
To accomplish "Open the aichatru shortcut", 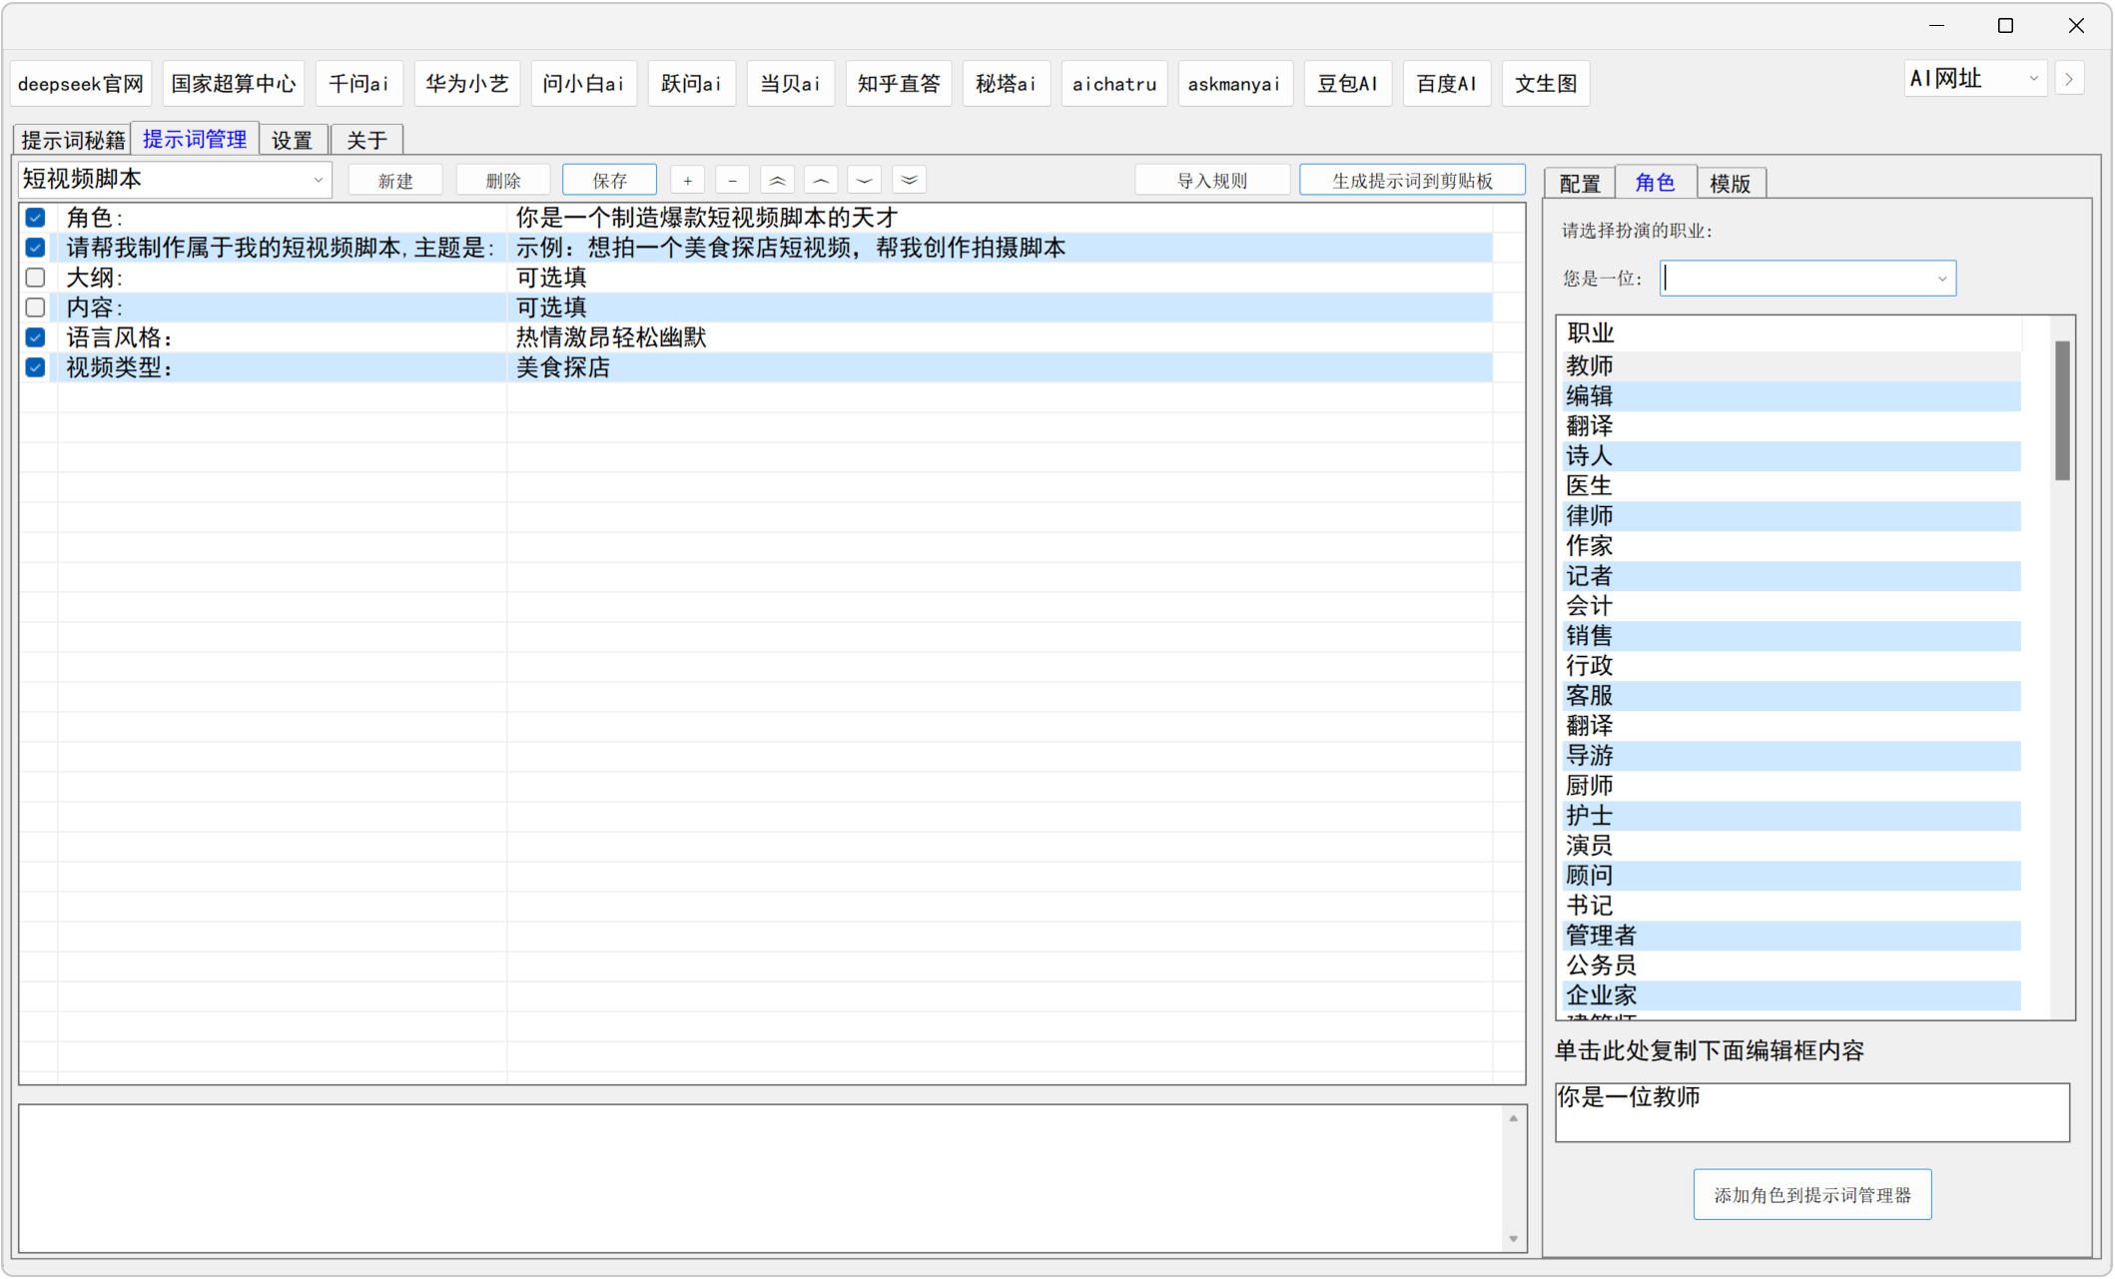I will pyautogui.click(x=1114, y=84).
